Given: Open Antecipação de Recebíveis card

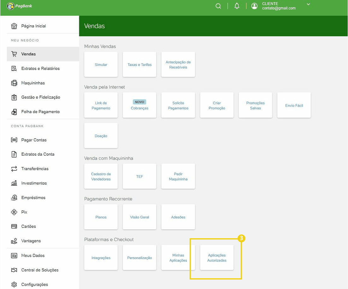Looking at the screenshot, I should coord(178,65).
